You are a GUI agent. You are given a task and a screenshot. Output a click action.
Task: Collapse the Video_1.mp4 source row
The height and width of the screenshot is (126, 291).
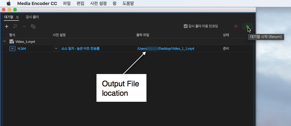[x=5, y=42]
